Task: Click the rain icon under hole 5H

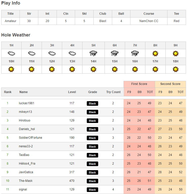Action: pos(93,53)
